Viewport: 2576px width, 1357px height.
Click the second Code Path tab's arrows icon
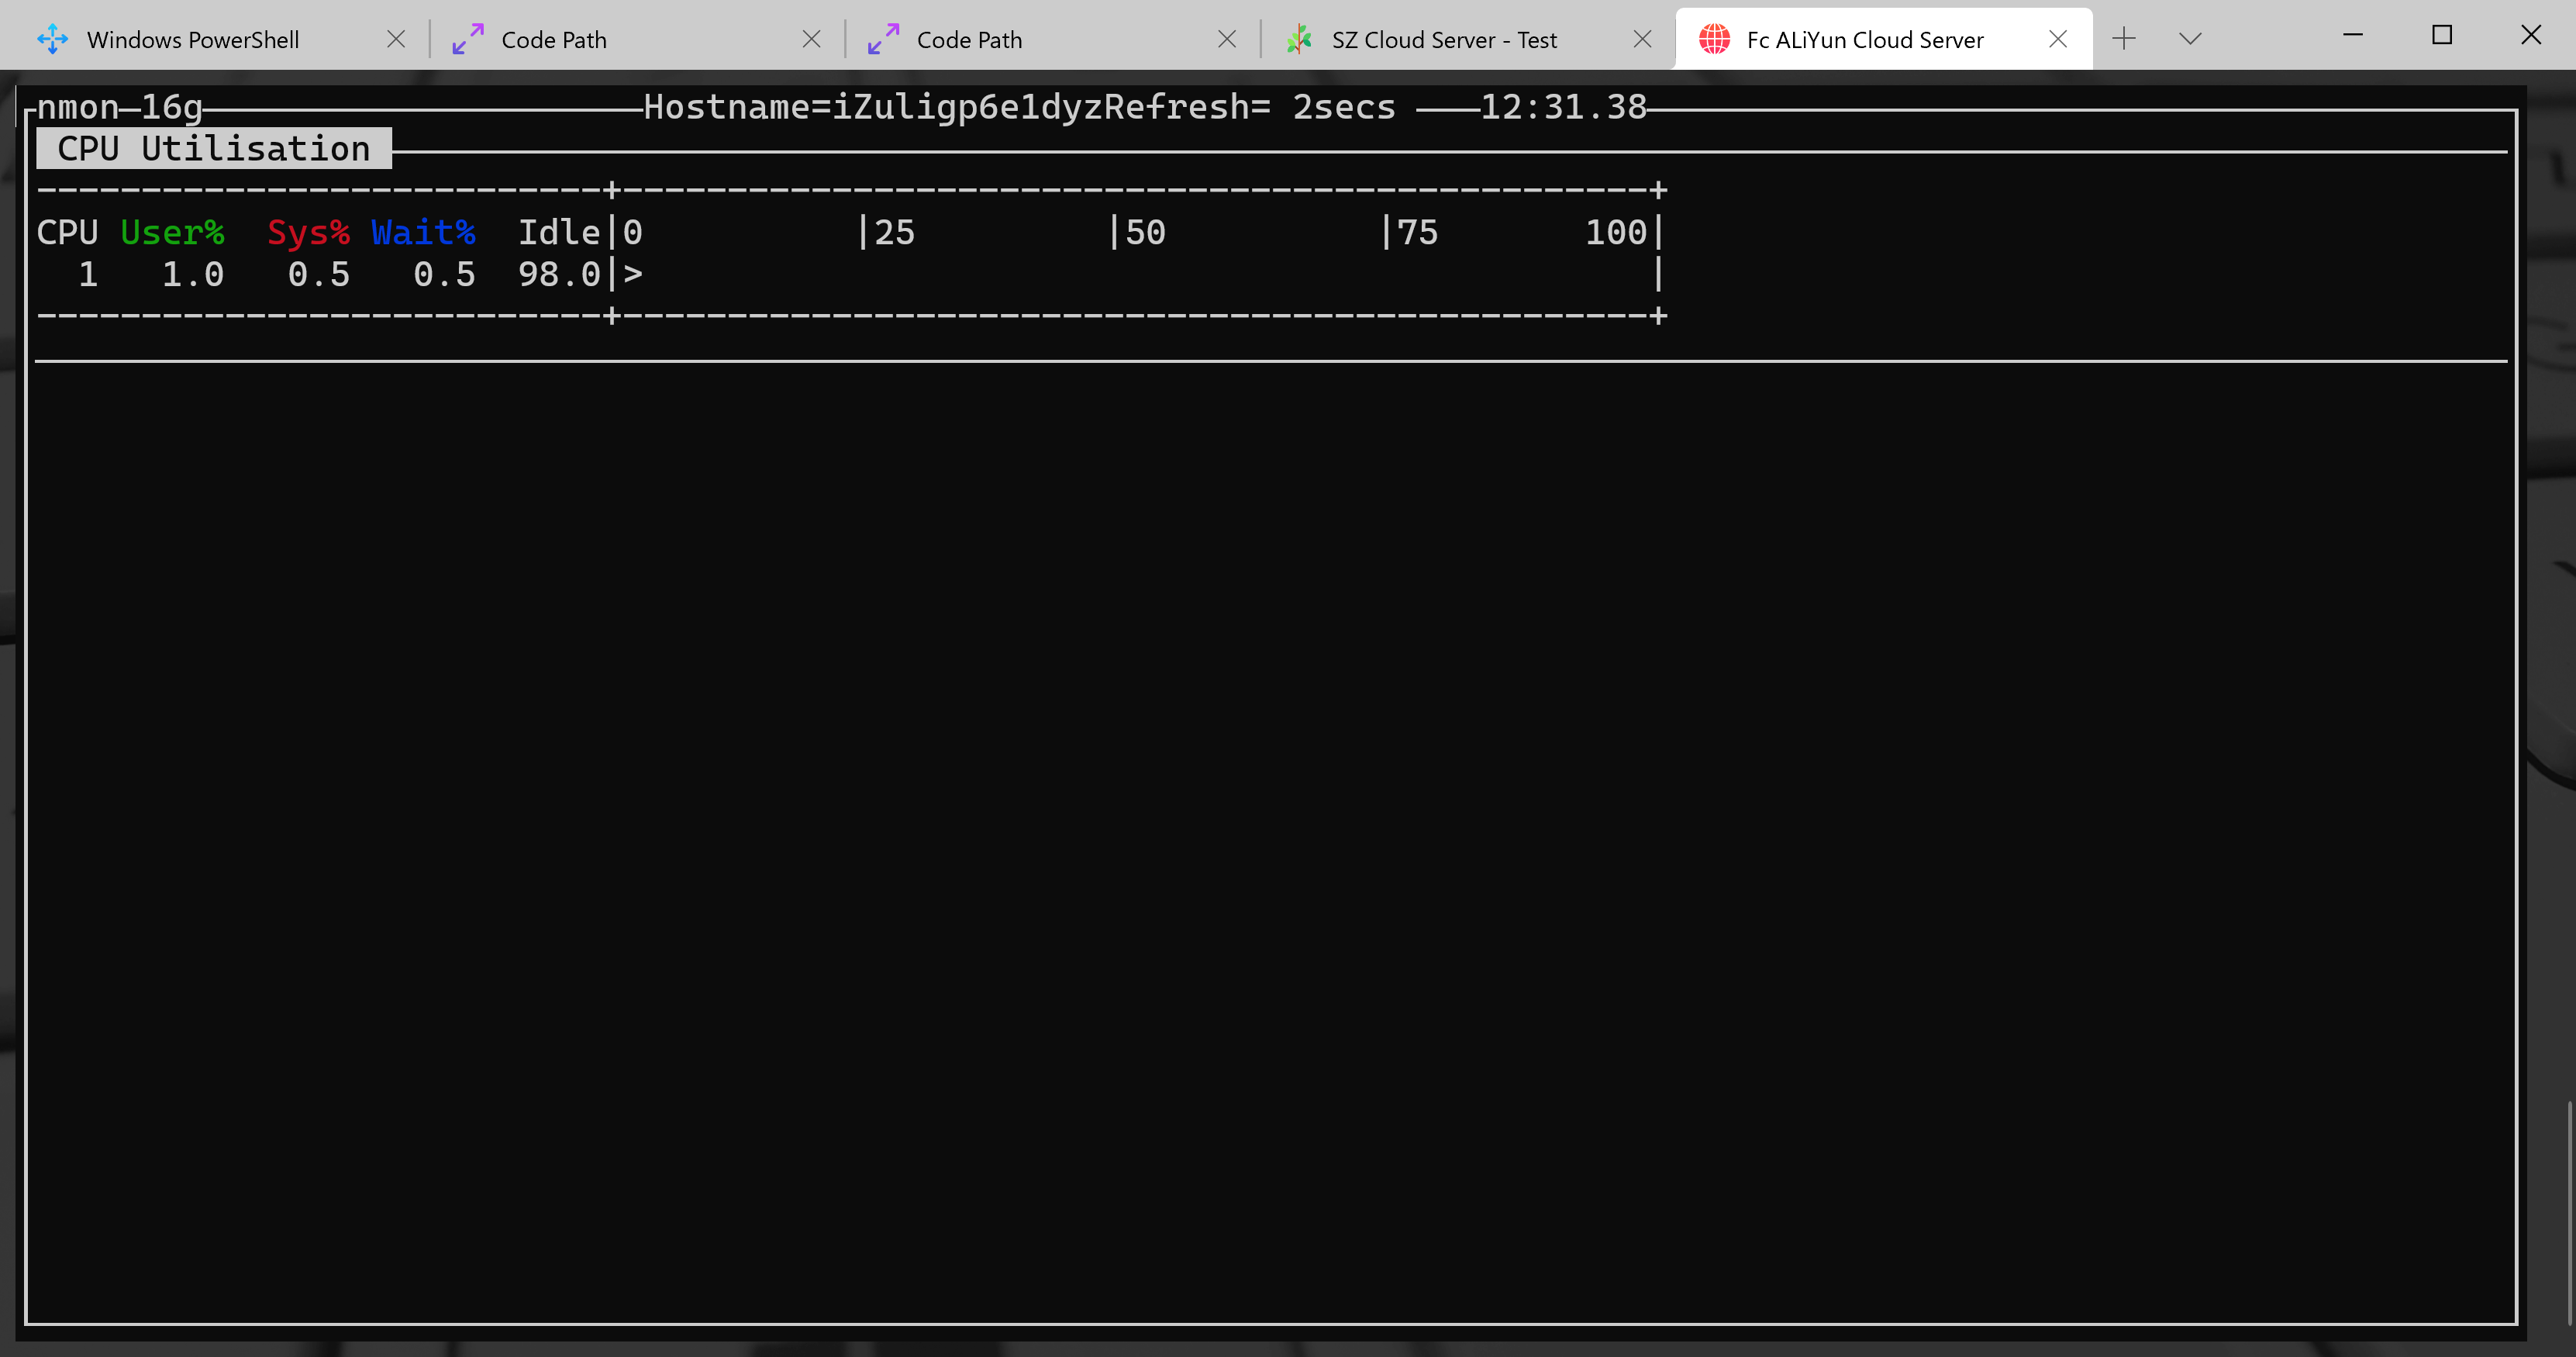(883, 39)
